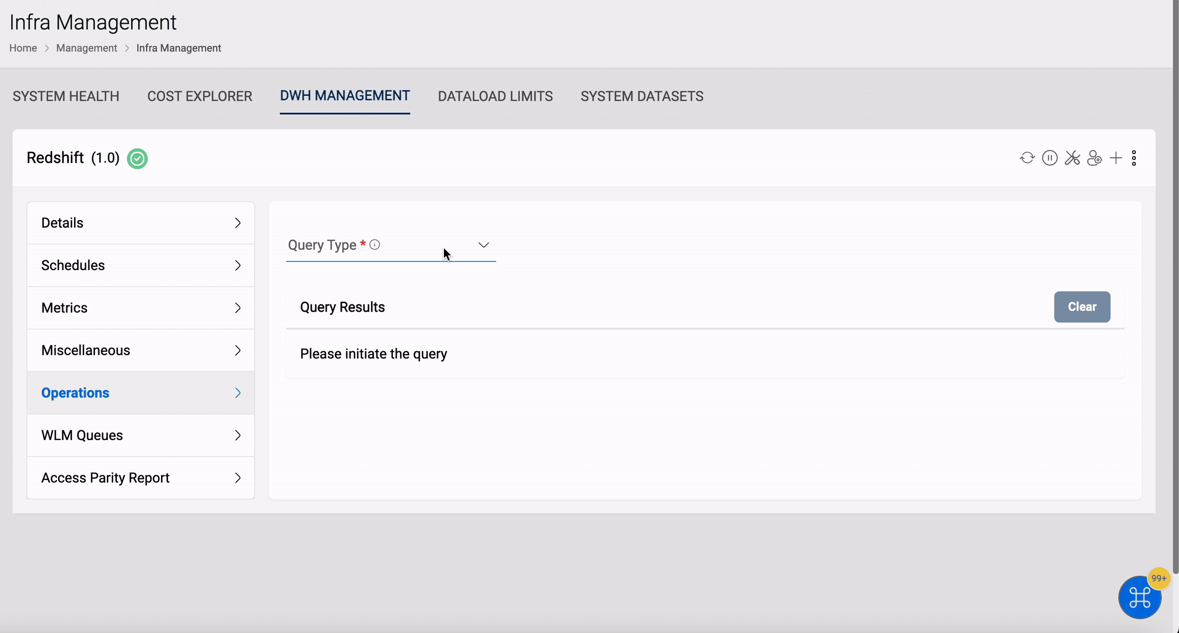Click the Redshift status green check icon
The height and width of the screenshot is (633, 1179).
137,158
